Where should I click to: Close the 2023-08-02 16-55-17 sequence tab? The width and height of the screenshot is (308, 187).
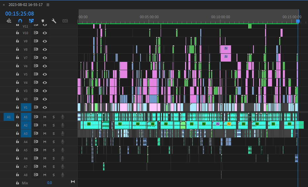click(4, 5)
